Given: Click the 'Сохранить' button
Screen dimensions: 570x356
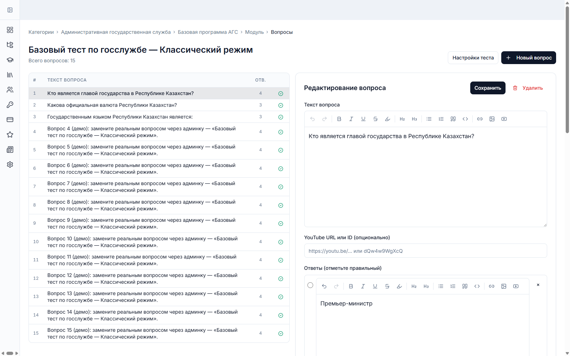Looking at the screenshot, I should click(x=488, y=88).
